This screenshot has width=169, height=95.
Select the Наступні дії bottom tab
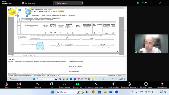[11, 74]
